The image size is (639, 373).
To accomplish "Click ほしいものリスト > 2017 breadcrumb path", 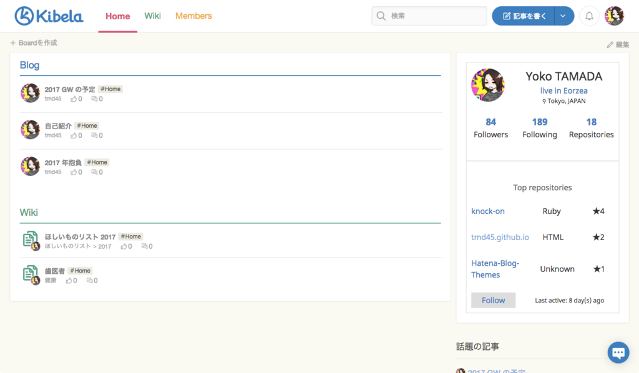I will (x=78, y=246).
